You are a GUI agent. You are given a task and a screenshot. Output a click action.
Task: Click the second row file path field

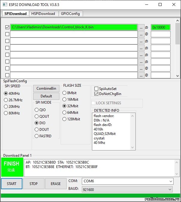tap(74, 34)
